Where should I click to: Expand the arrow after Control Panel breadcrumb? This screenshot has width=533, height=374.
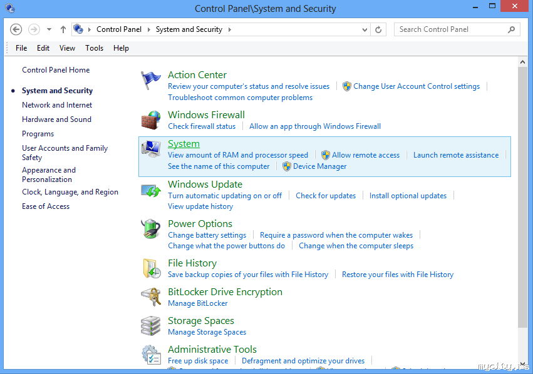149,29
